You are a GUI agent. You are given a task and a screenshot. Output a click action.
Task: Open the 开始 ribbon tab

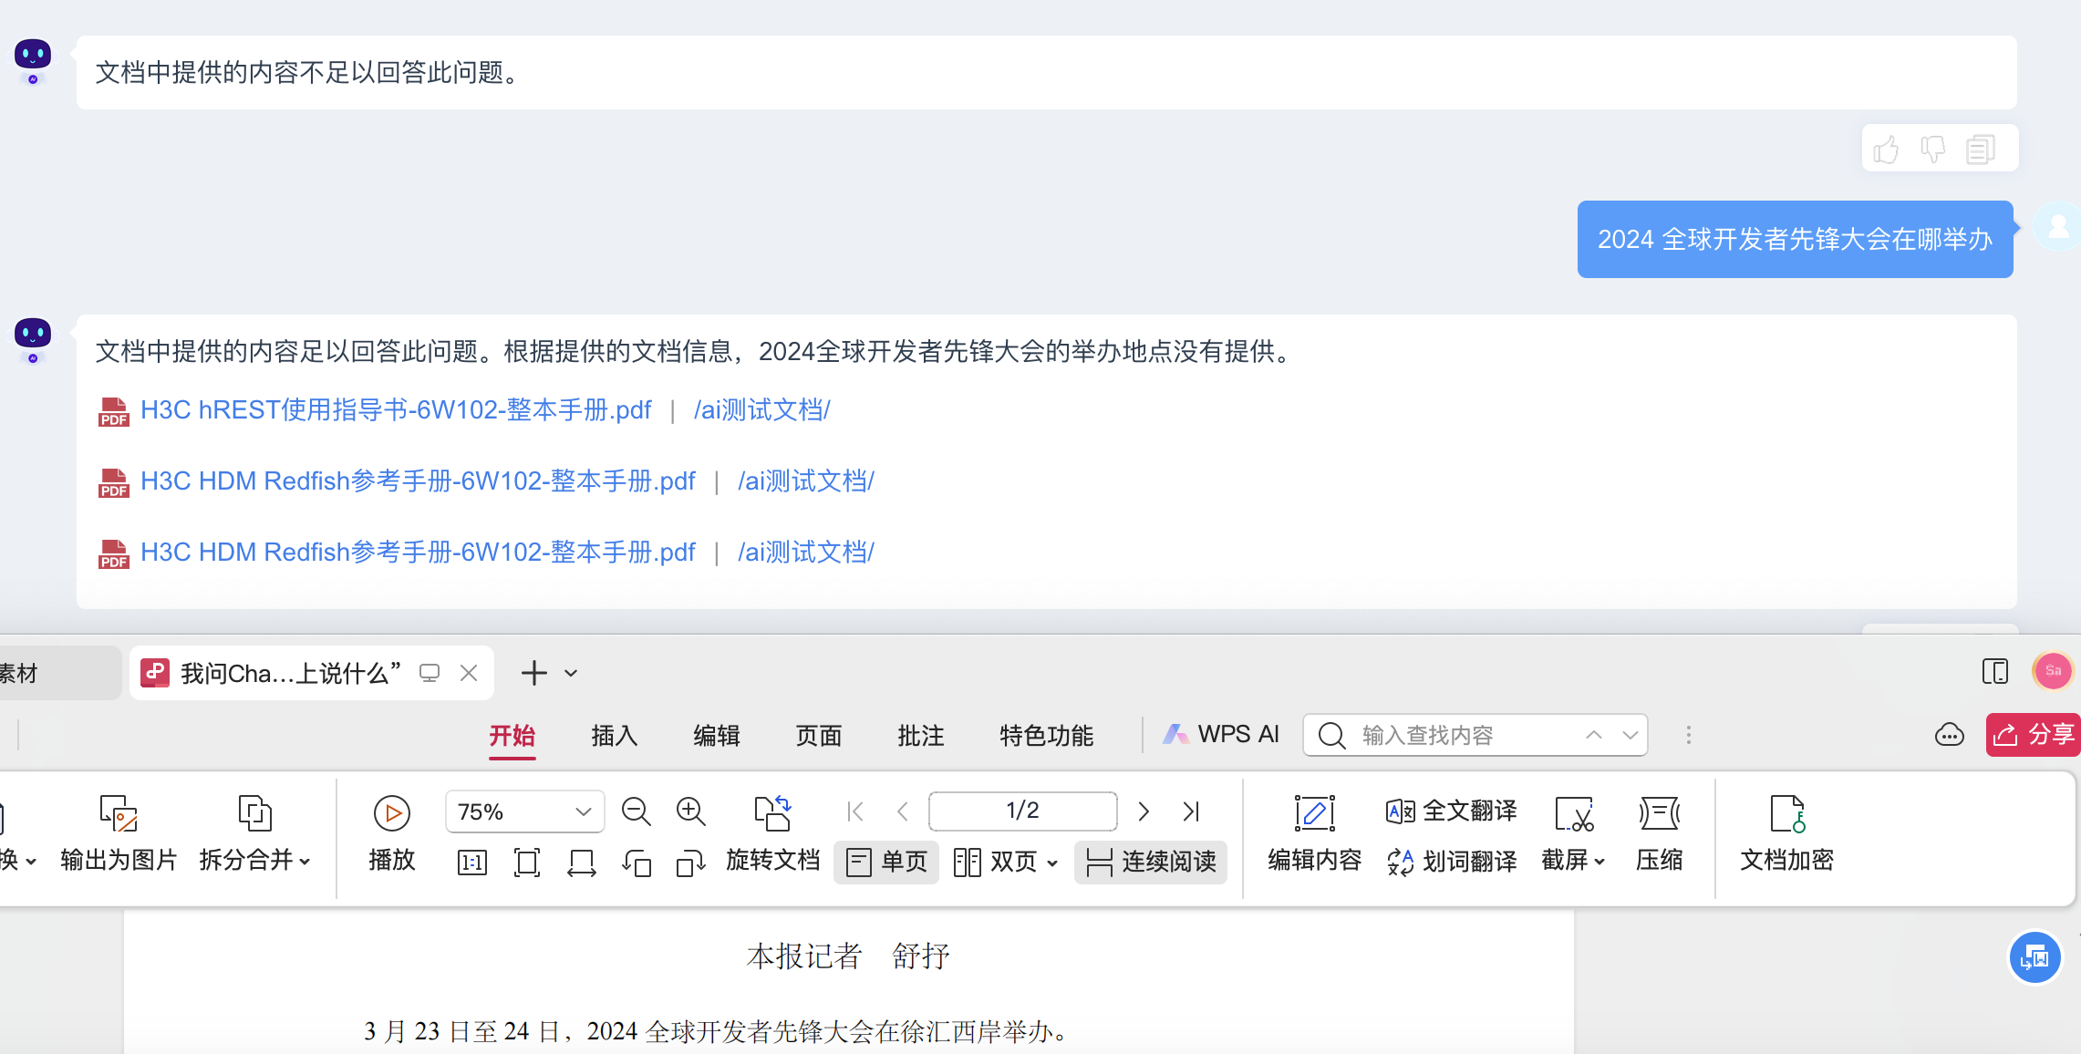[x=512, y=735]
